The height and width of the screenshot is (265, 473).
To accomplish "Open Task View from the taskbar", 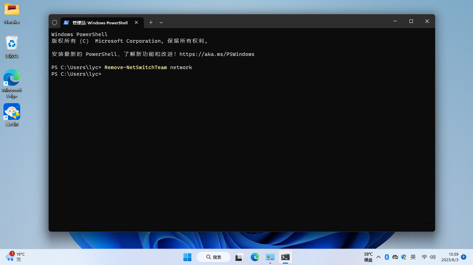I will (x=239, y=257).
